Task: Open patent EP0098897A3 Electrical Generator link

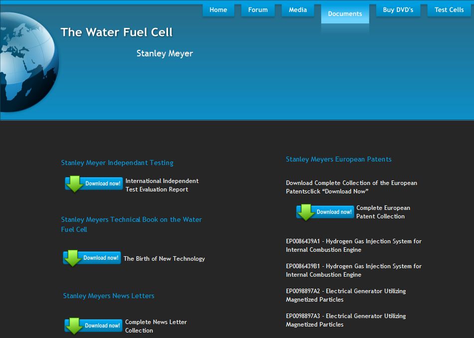Action: click(345, 320)
